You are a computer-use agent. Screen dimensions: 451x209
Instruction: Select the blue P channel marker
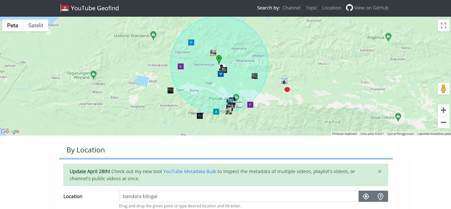tap(191, 42)
